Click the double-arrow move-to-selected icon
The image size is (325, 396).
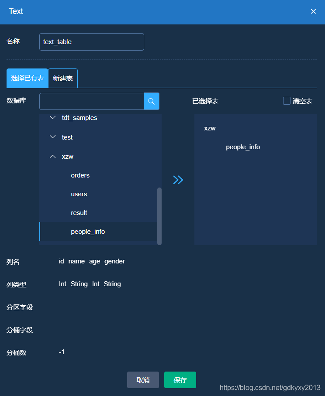178,180
